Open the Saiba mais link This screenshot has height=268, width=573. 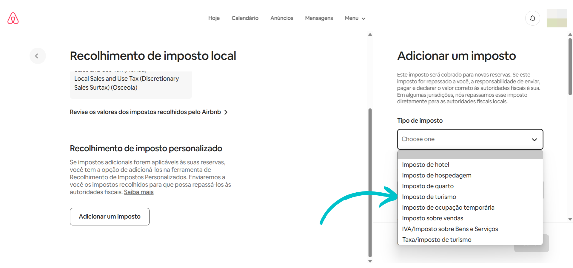(138, 192)
